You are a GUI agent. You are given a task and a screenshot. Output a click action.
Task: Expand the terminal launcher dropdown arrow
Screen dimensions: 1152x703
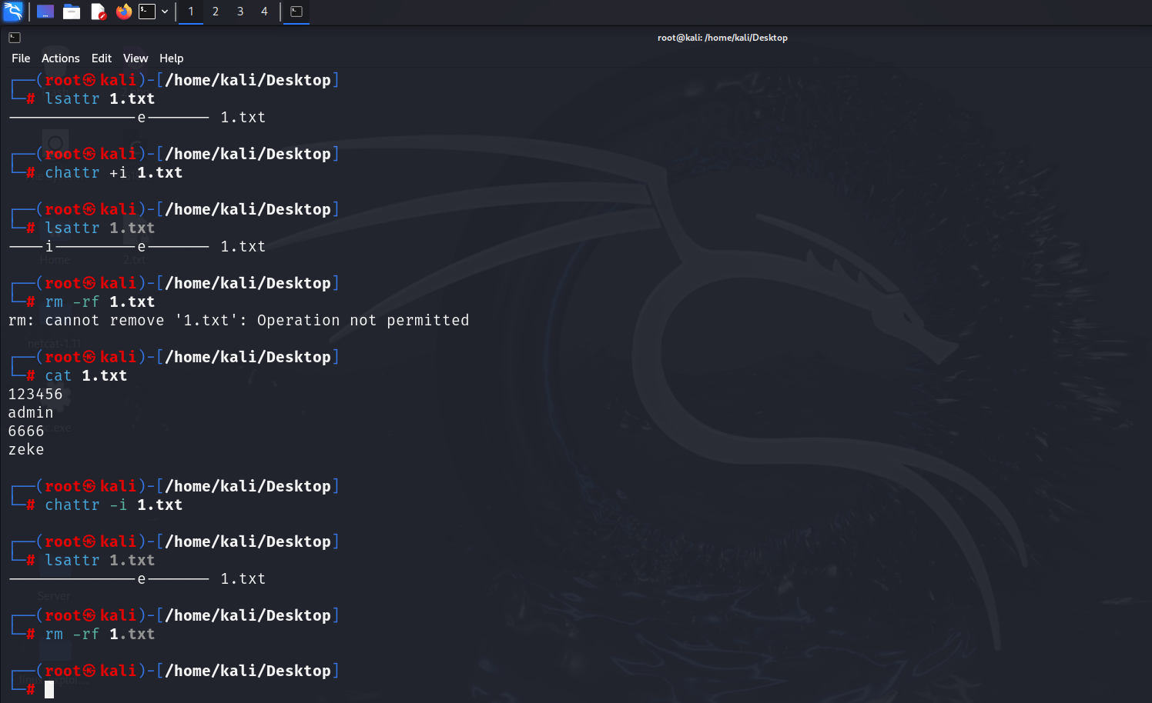pyautogui.click(x=165, y=12)
